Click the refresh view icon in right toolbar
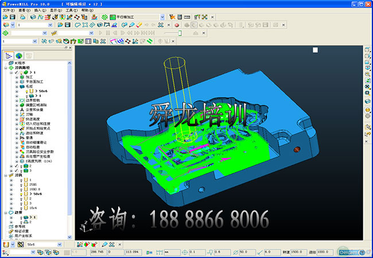Screen dimensions: 373x258 click(x=367, y=80)
